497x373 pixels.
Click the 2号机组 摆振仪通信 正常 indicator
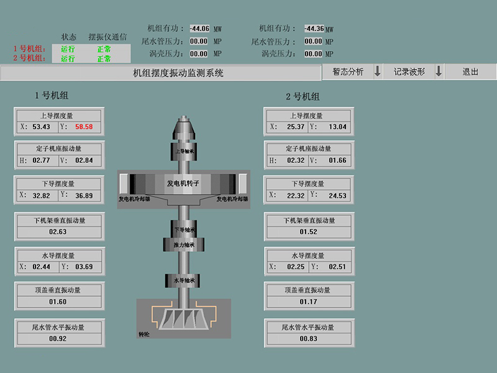104,58
